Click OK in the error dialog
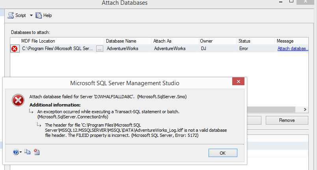 223,153
